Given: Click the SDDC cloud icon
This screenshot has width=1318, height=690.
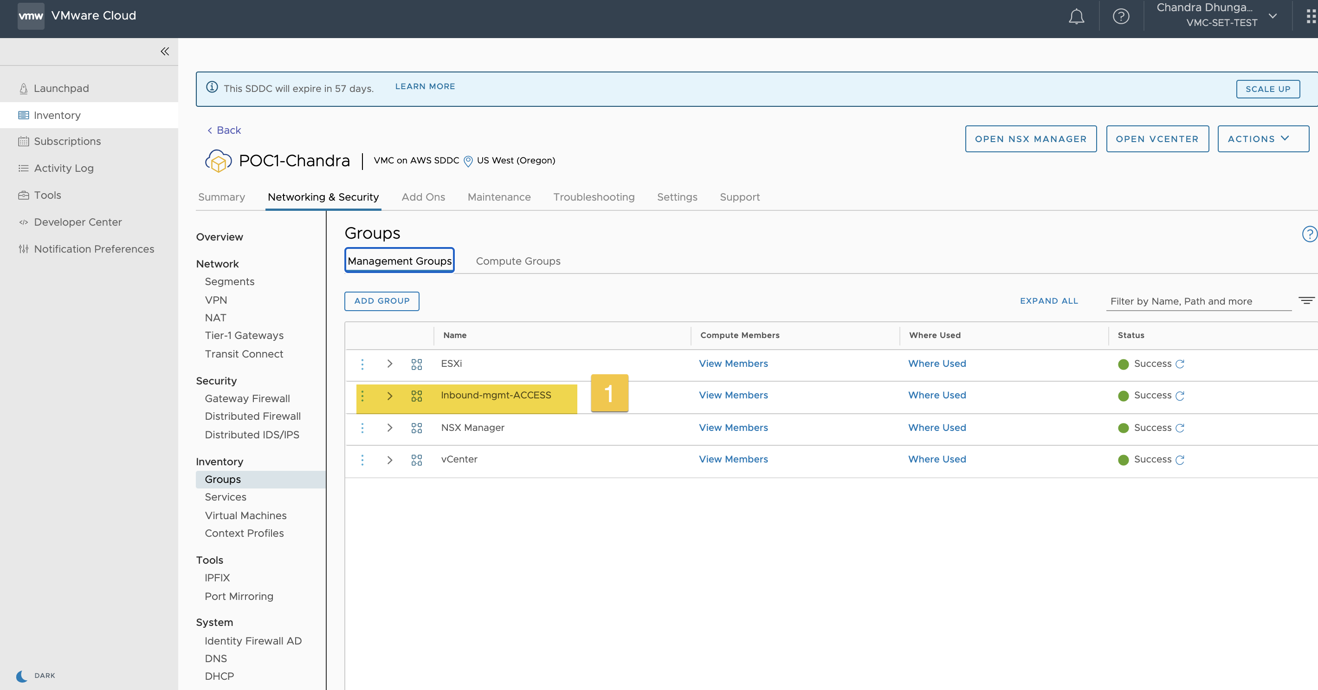Looking at the screenshot, I should click(219, 161).
